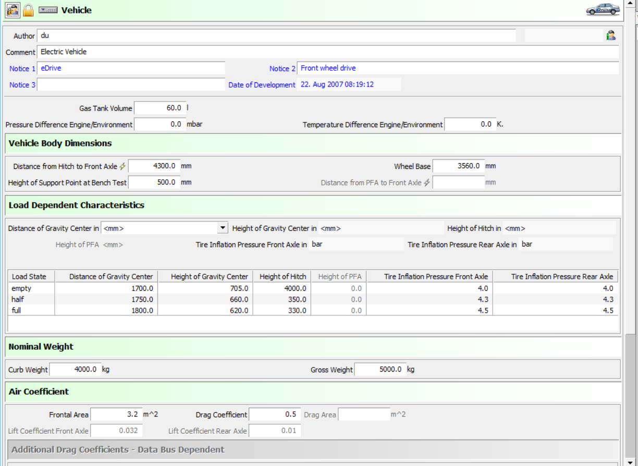The image size is (638, 466).
Task: Open Distance of Gravity Center unit dropdown
Action: (223, 228)
